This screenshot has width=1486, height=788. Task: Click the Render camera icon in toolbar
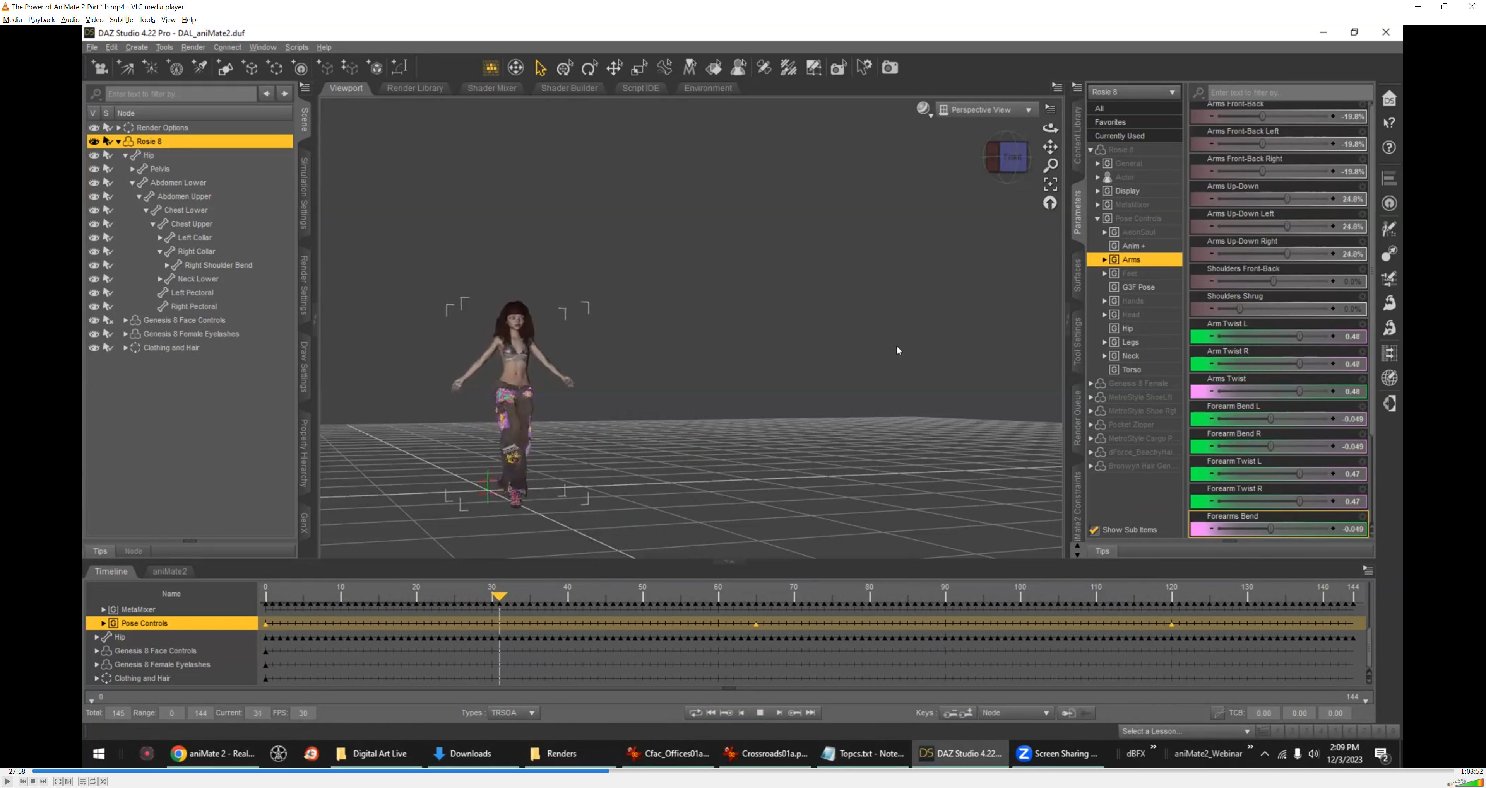tap(890, 67)
